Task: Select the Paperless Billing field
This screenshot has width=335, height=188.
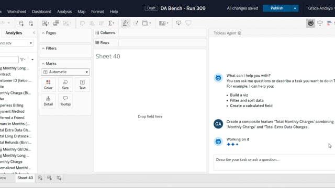Action: point(12,105)
